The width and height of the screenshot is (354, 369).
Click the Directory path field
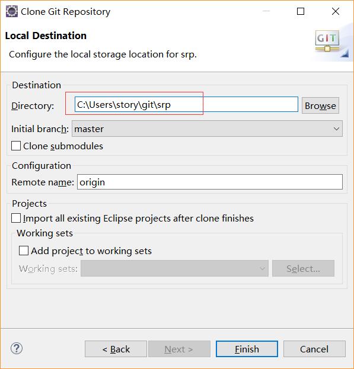click(186, 104)
